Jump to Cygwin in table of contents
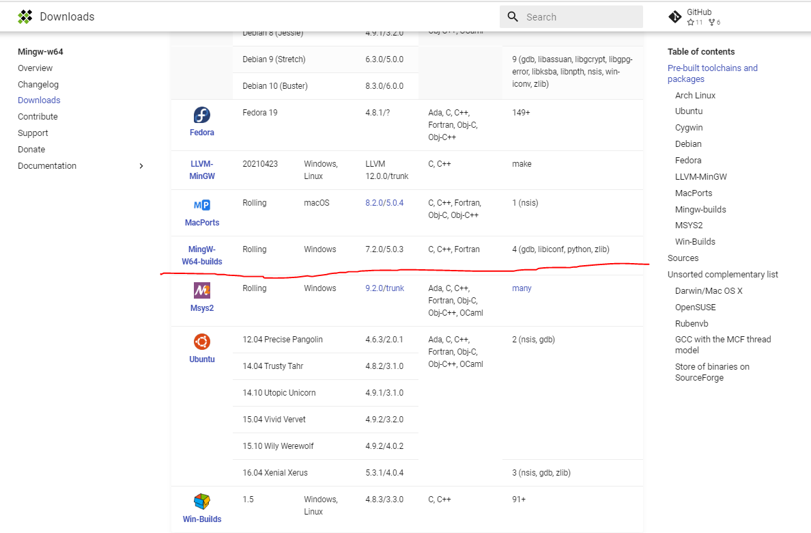811x533 pixels. point(689,127)
